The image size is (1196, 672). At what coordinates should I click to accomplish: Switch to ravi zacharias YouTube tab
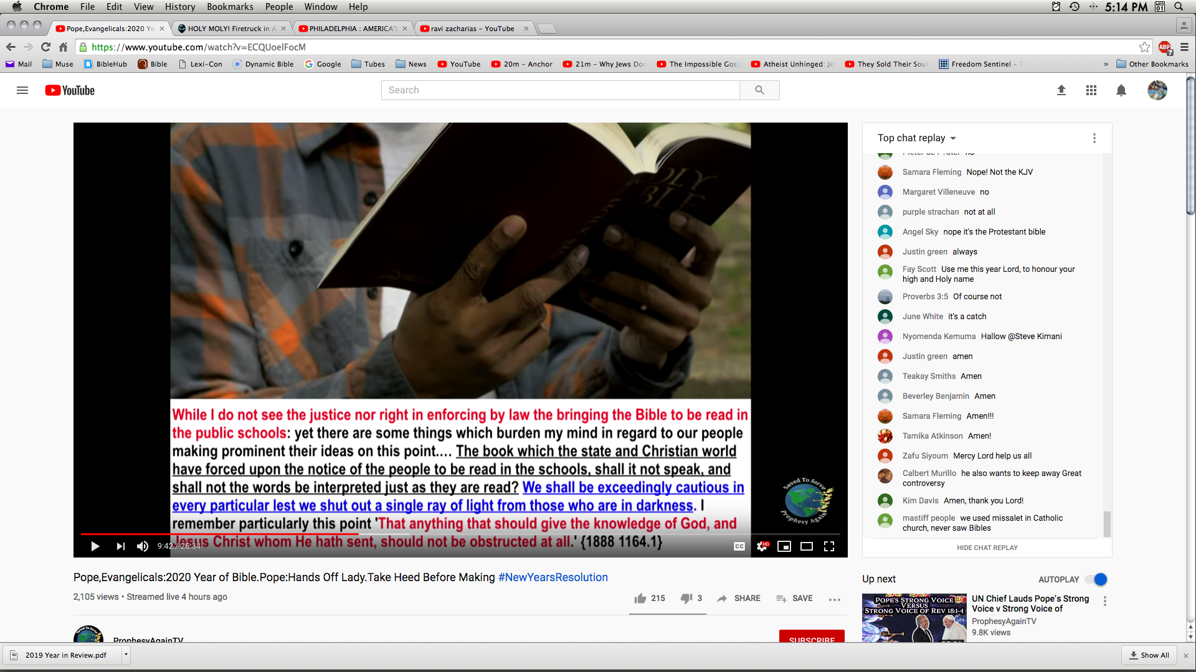pyautogui.click(x=472, y=29)
